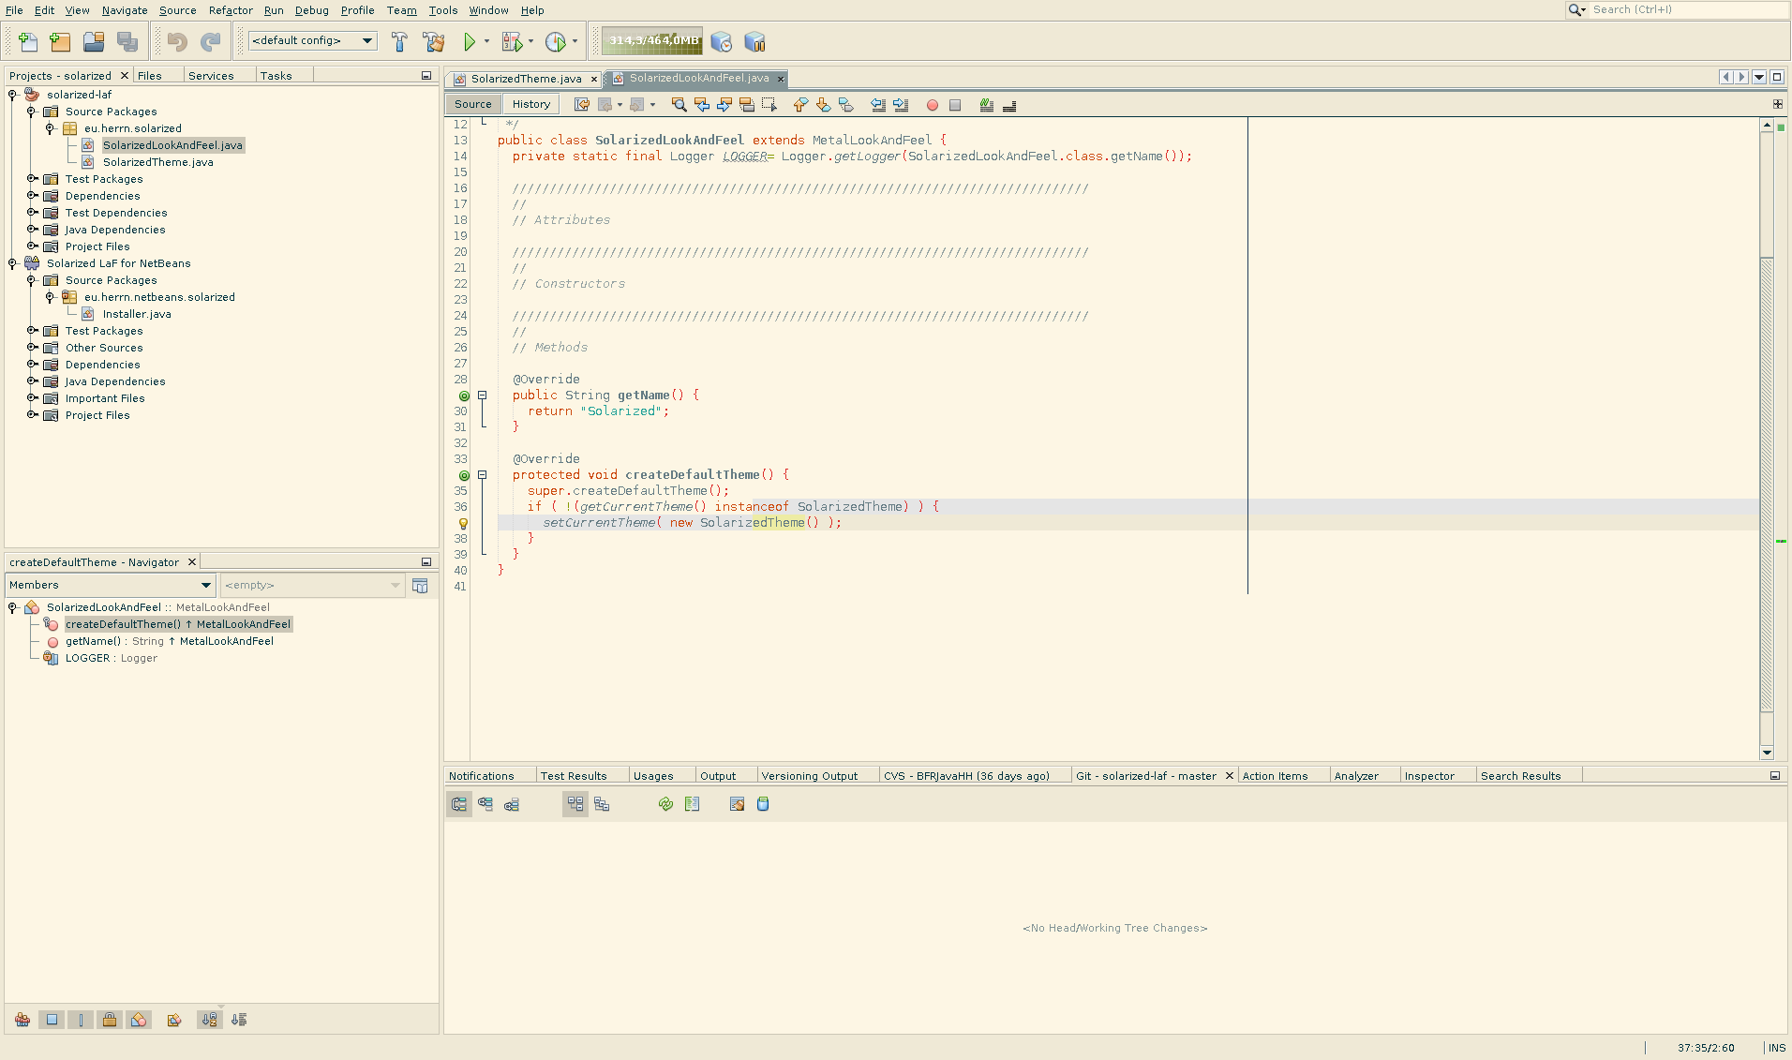
Task: Select getName() in Navigator members list
Action: tap(169, 641)
